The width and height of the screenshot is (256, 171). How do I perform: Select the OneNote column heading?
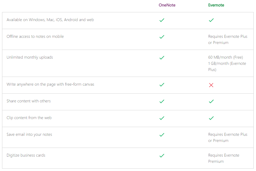coord(167,5)
